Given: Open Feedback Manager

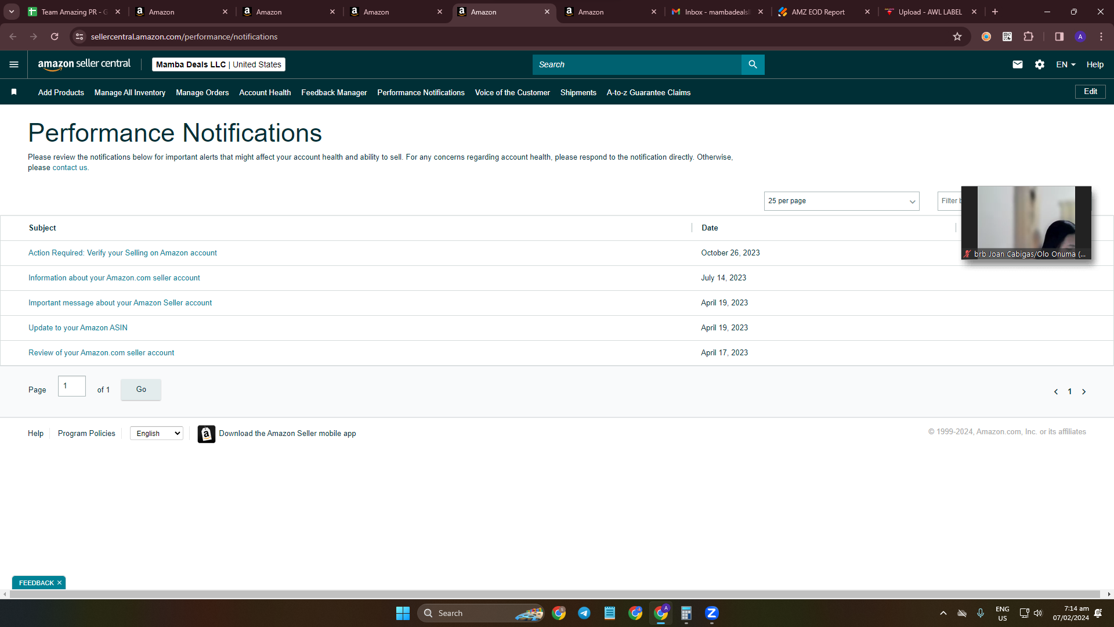Looking at the screenshot, I should click(x=334, y=92).
